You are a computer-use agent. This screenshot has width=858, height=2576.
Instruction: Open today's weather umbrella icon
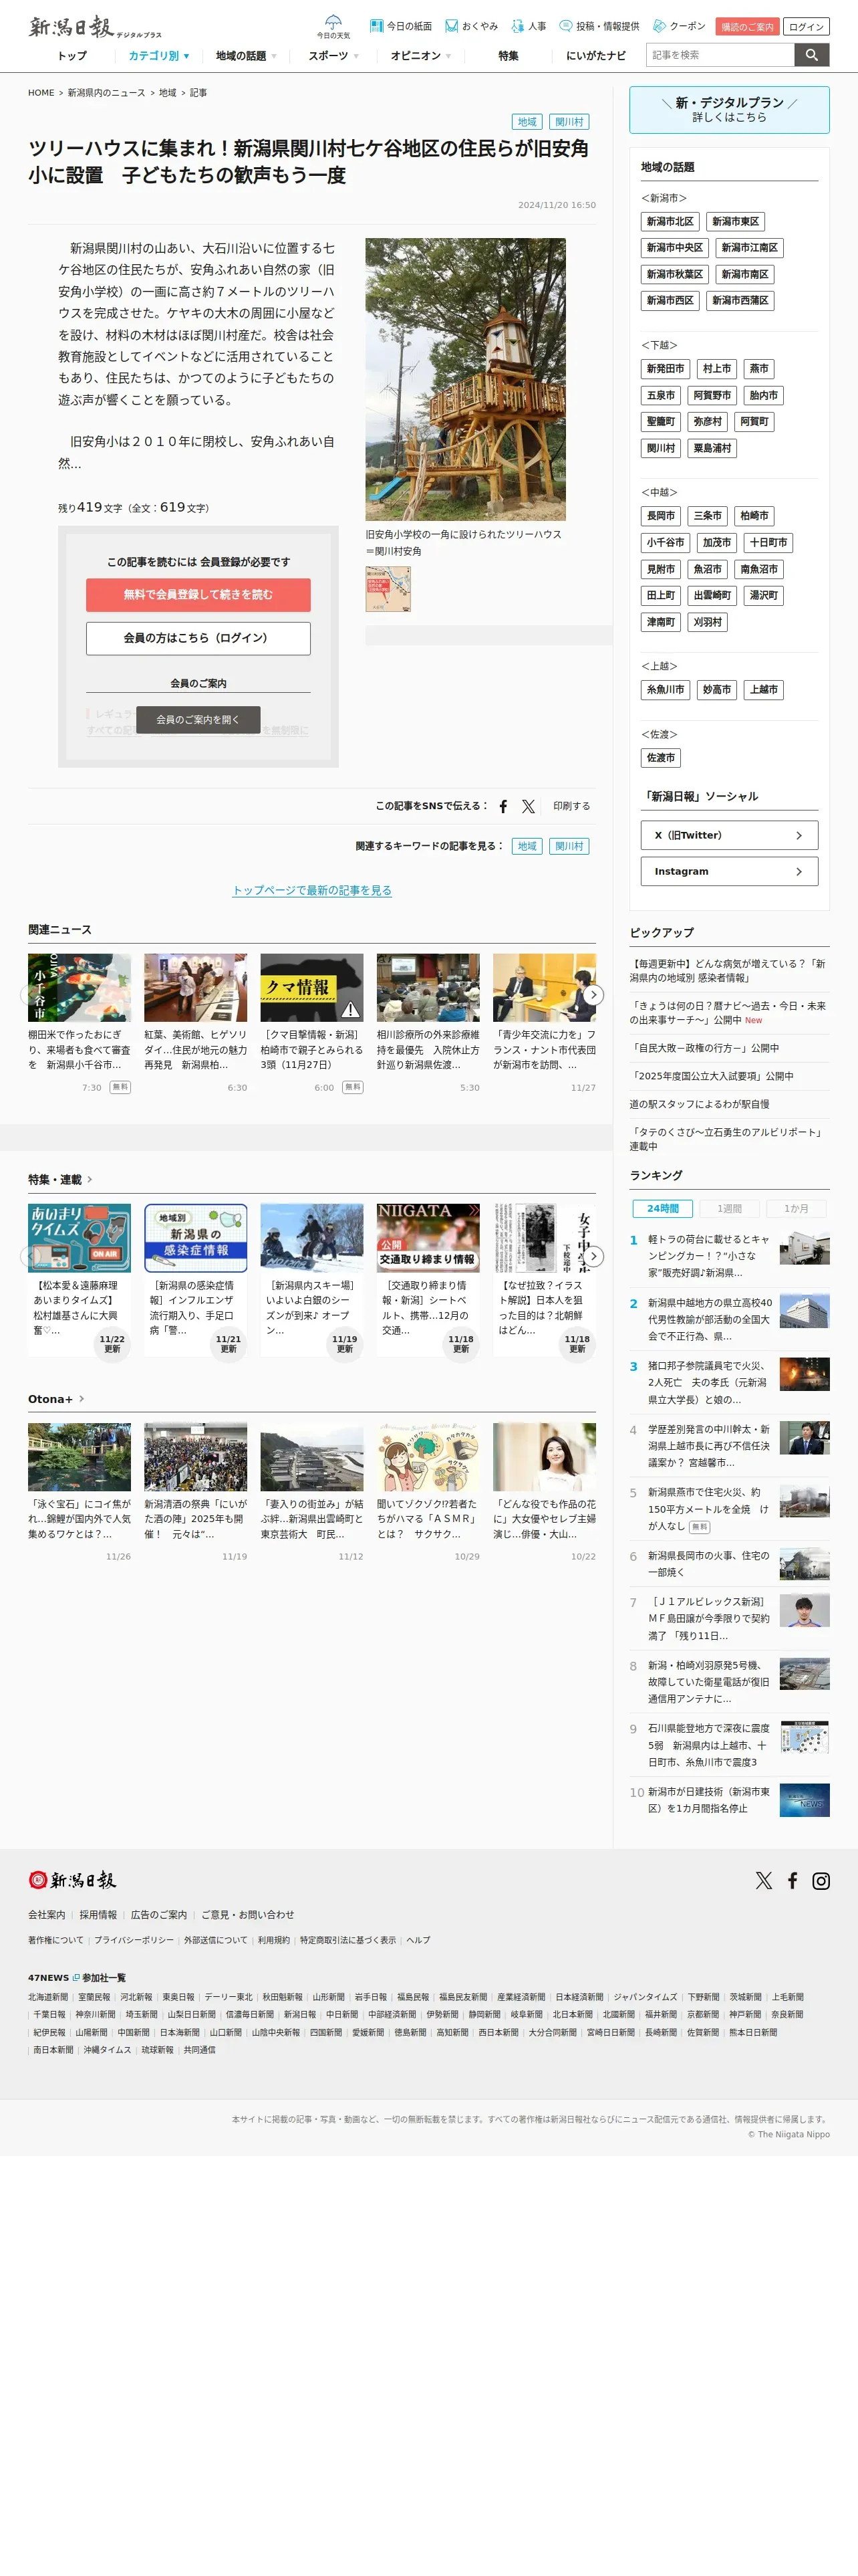[333, 26]
